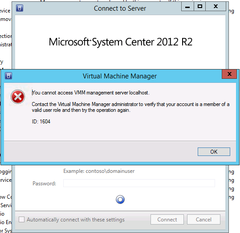Click the Virtual Machine Manager title bar
240x233 pixels.
click(x=120, y=76)
